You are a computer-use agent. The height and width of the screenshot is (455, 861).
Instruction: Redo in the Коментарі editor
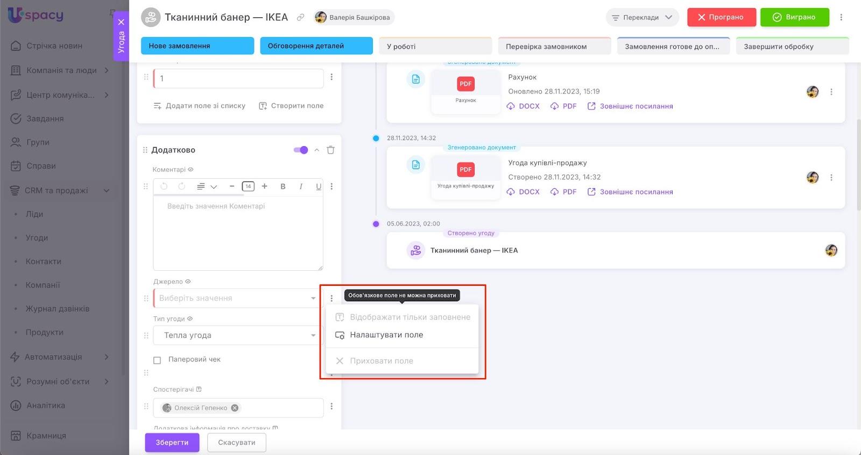[x=182, y=186]
